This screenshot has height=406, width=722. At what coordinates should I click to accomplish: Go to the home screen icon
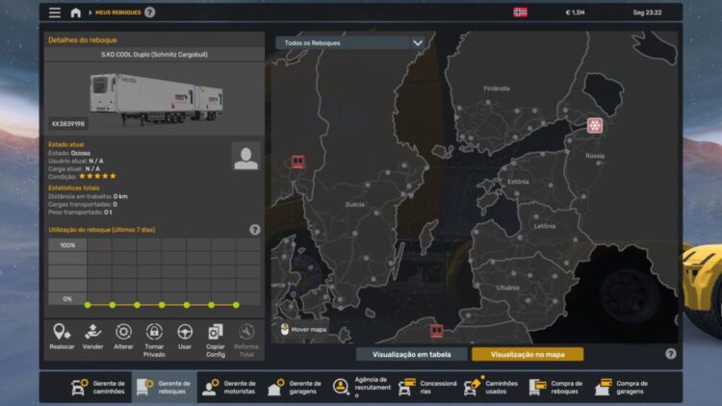tap(75, 13)
